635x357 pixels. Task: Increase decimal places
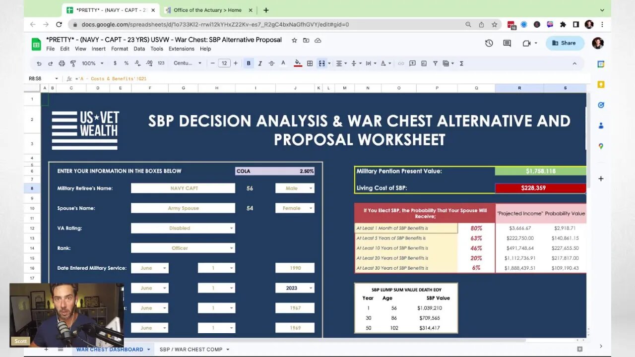tap(148, 63)
